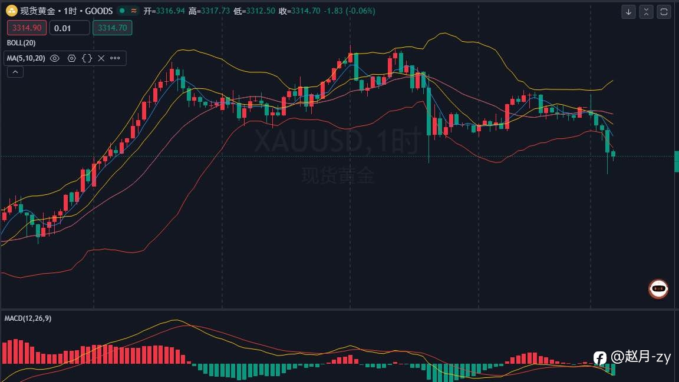The height and width of the screenshot is (382, 679).
Task: Open more options for MA indicator
Action: (x=115, y=58)
